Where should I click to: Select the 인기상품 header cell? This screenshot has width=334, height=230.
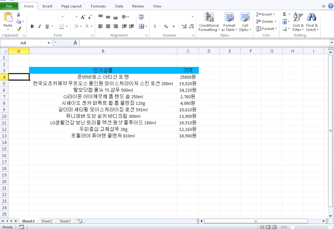click(103, 70)
